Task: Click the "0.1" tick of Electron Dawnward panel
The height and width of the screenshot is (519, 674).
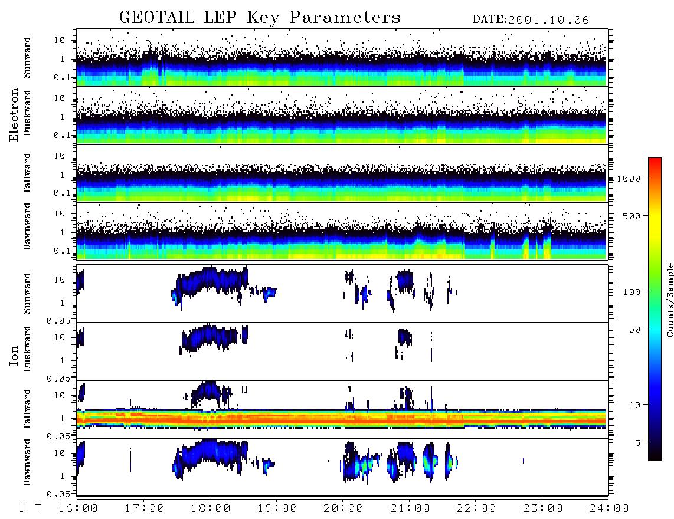Action: coord(62,251)
